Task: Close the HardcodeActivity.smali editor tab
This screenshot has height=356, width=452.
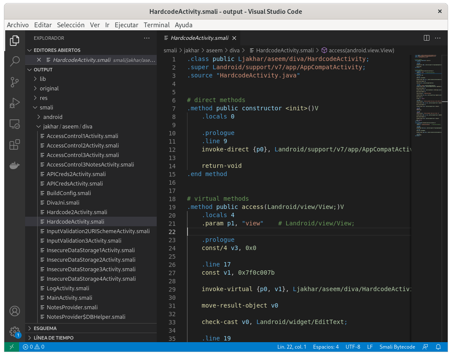Action: 234,38
